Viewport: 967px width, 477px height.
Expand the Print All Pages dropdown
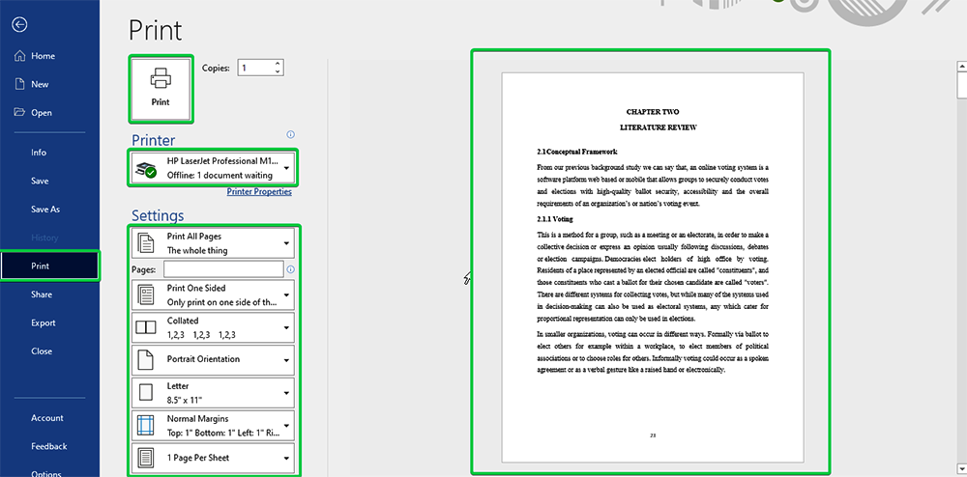coord(213,242)
